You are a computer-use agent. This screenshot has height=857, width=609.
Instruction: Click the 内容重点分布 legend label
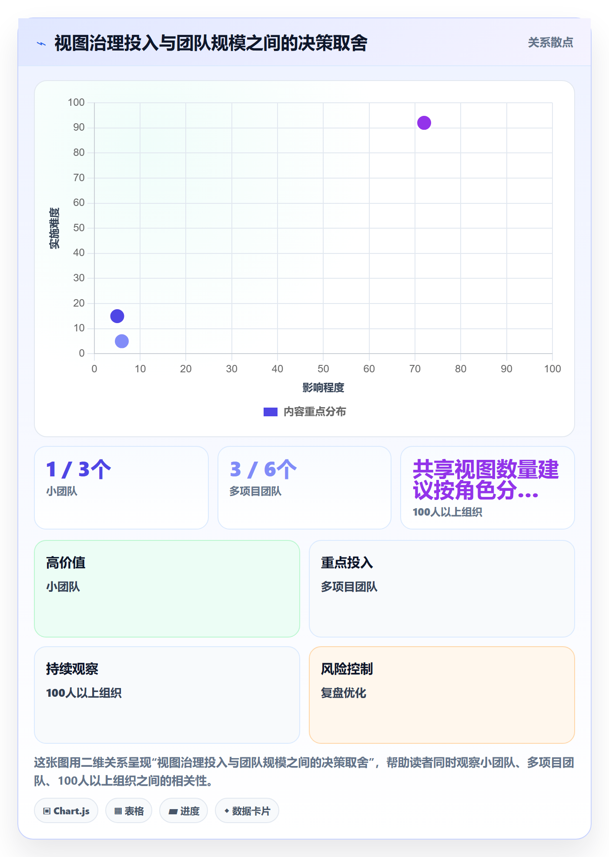[315, 412]
